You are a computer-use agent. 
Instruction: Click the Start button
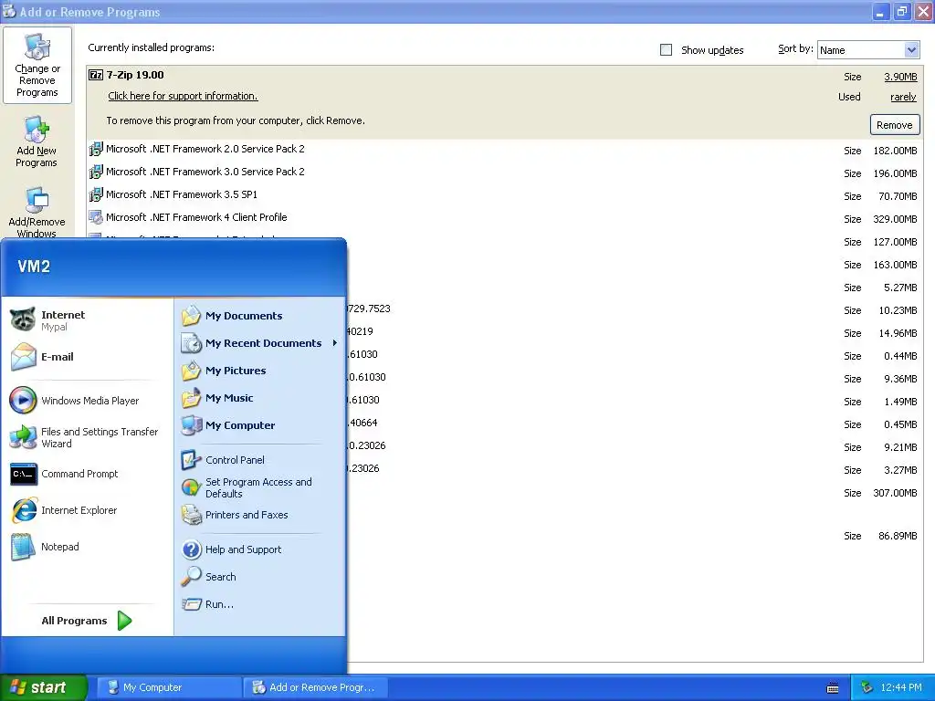pyautogui.click(x=44, y=687)
